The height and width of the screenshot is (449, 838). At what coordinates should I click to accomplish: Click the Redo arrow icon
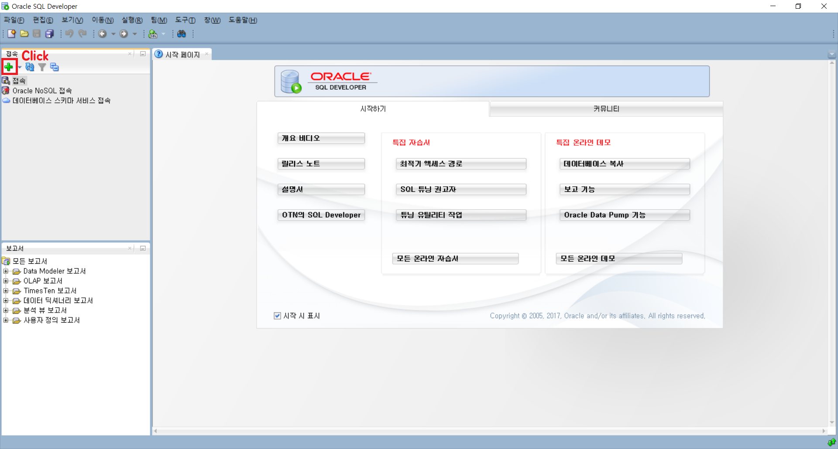pyautogui.click(x=82, y=34)
